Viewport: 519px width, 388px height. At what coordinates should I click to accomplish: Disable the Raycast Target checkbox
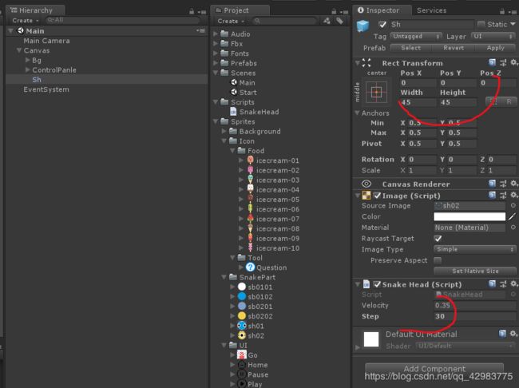click(x=438, y=238)
